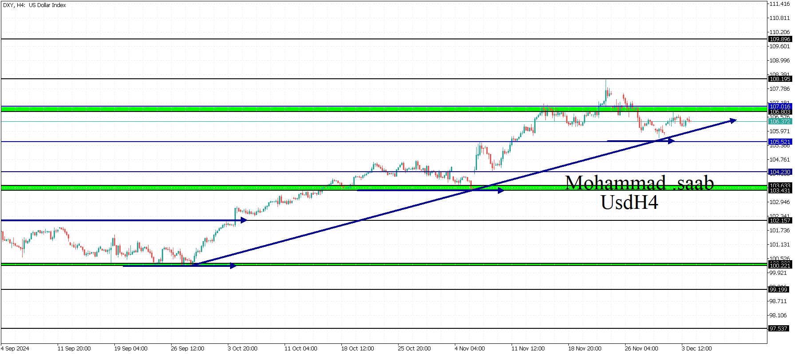Click the 26 Sep 12:00 time label

pyautogui.click(x=188, y=349)
